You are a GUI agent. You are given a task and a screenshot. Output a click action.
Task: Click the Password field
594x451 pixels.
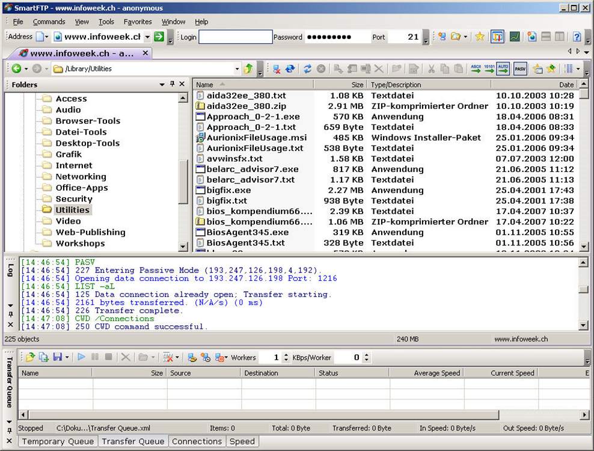(337, 37)
